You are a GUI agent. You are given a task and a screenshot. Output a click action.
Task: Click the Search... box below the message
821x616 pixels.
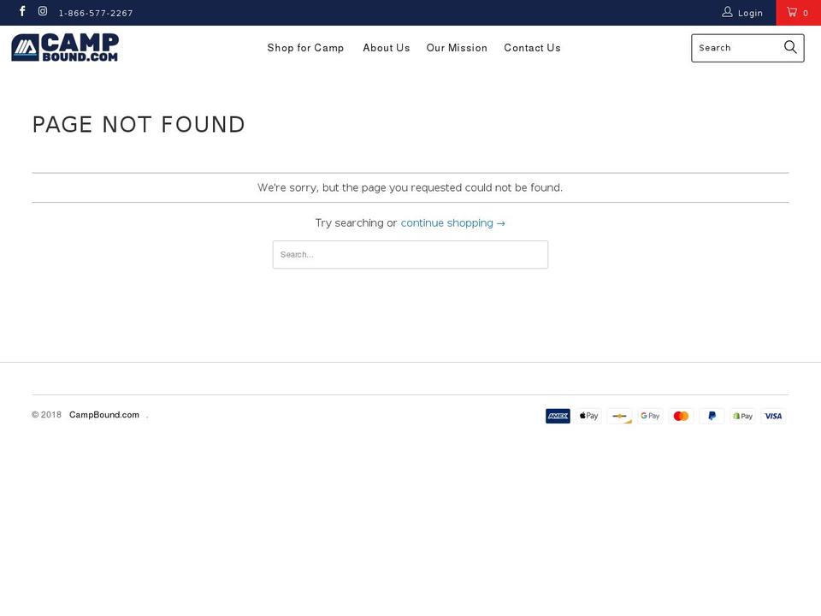tap(410, 255)
